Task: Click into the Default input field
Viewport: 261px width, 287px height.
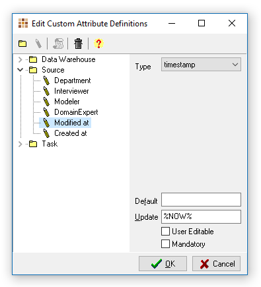Action: (201, 200)
